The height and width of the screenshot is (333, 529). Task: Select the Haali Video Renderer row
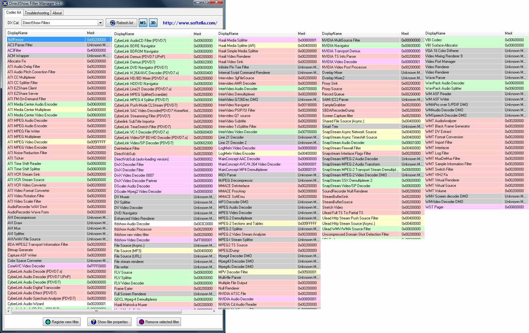coord(269,56)
